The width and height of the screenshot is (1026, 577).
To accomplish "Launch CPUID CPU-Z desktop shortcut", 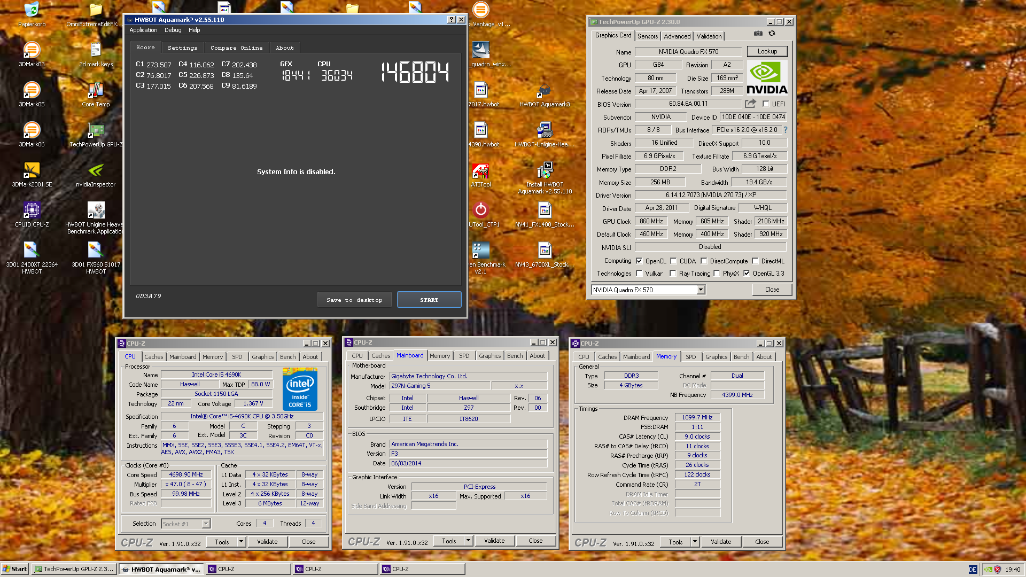I will pos(32,214).
